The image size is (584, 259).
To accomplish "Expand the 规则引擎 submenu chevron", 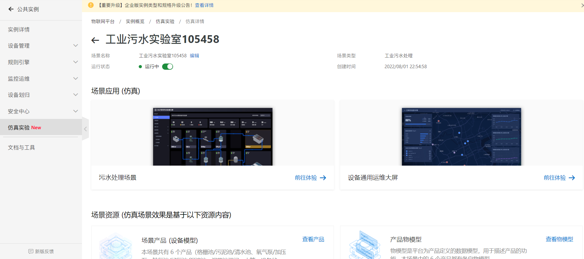I will [x=75, y=62].
